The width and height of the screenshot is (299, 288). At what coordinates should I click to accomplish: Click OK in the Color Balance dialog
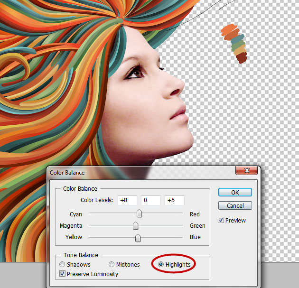[235, 192]
